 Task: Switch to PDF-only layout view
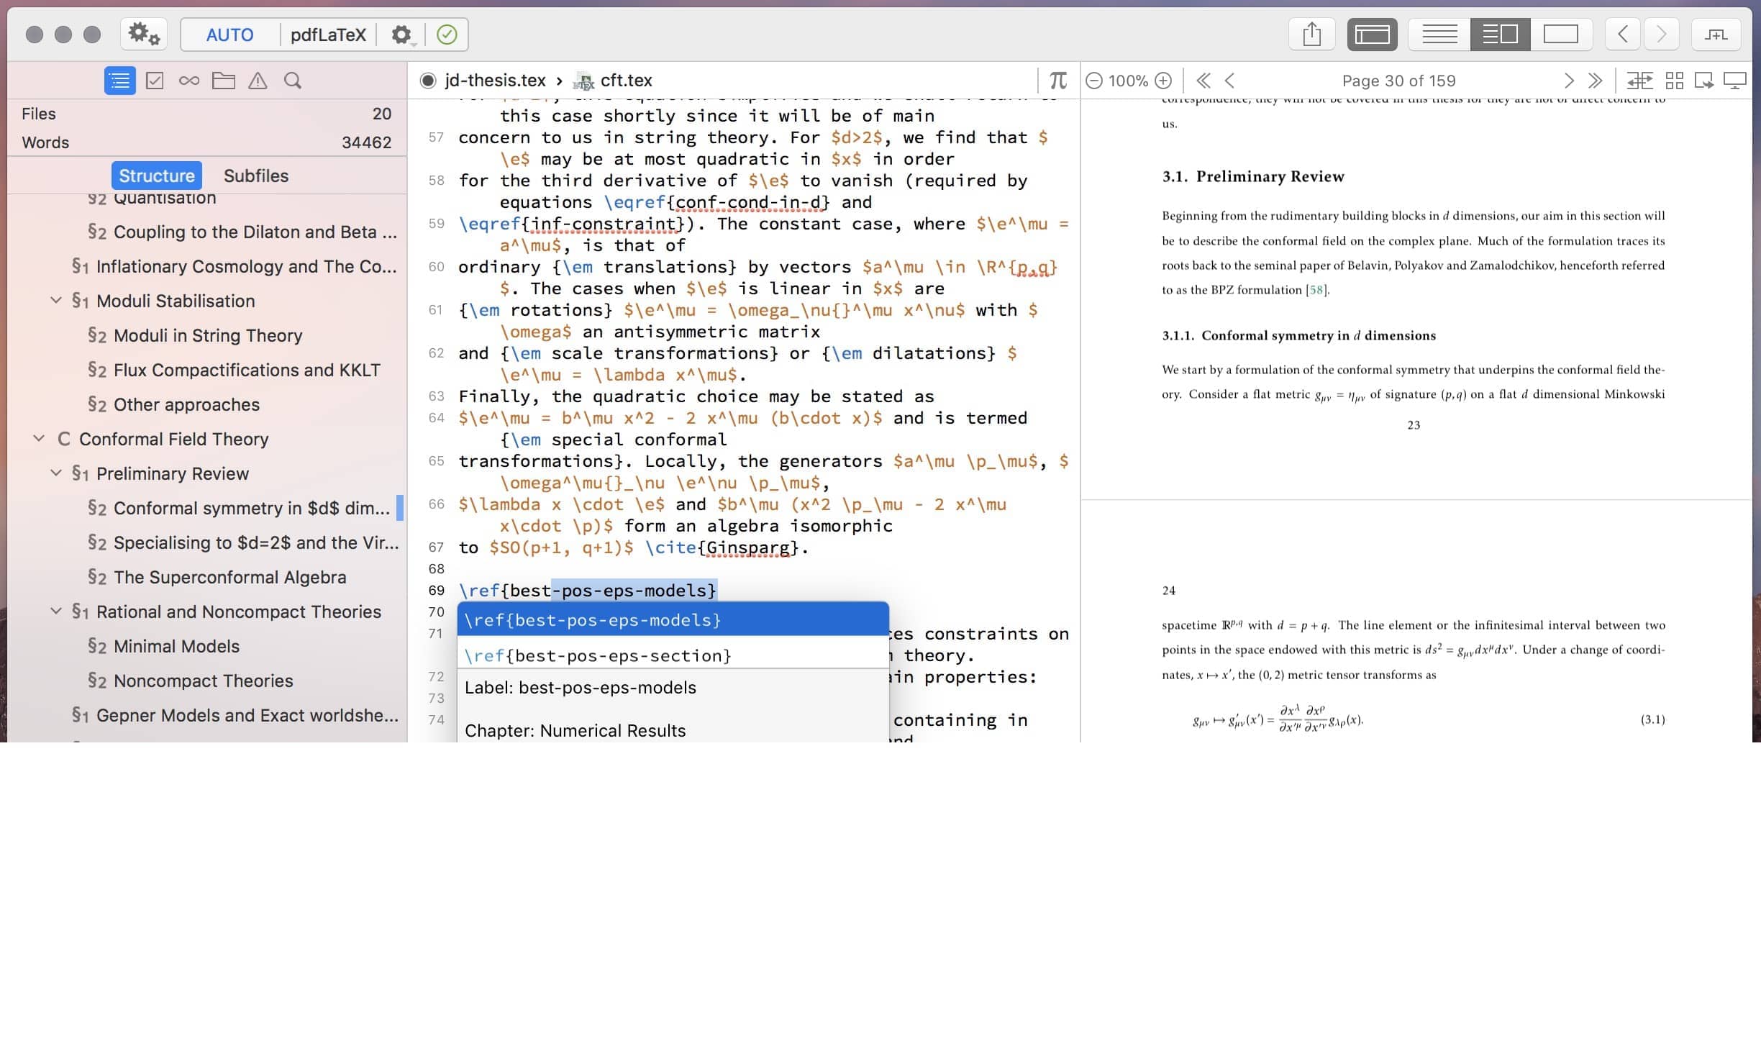pyautogui.click(x=1560, y=35)
